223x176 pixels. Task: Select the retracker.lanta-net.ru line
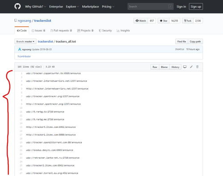pyautogui.click(x=53, y=158)
